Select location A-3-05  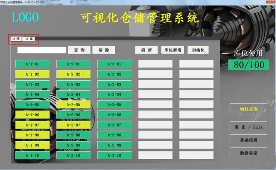pos(114,105)
